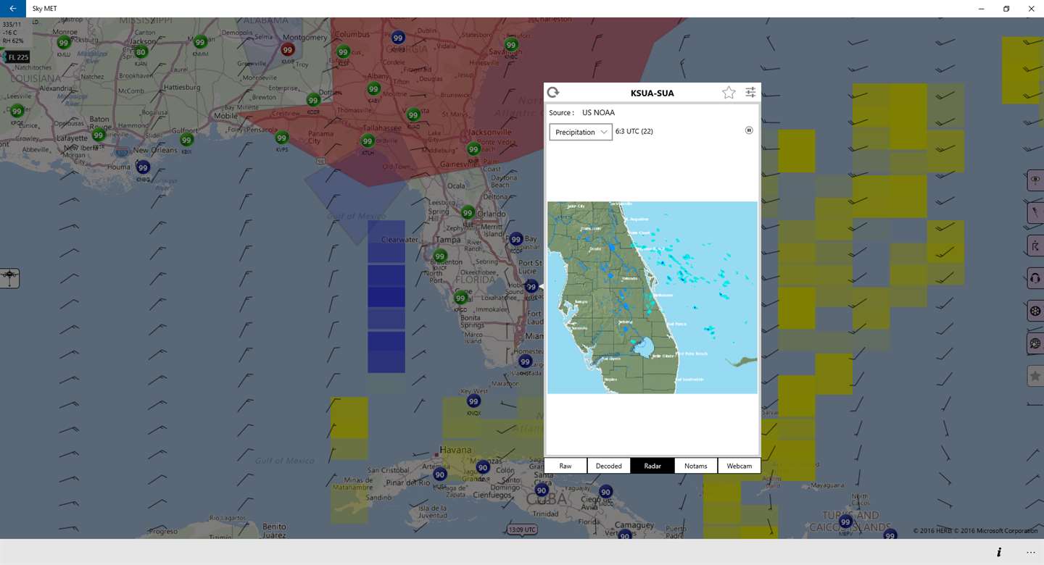
Task: Open the Precipitation radar type dropdown
Action: point(581,132)
